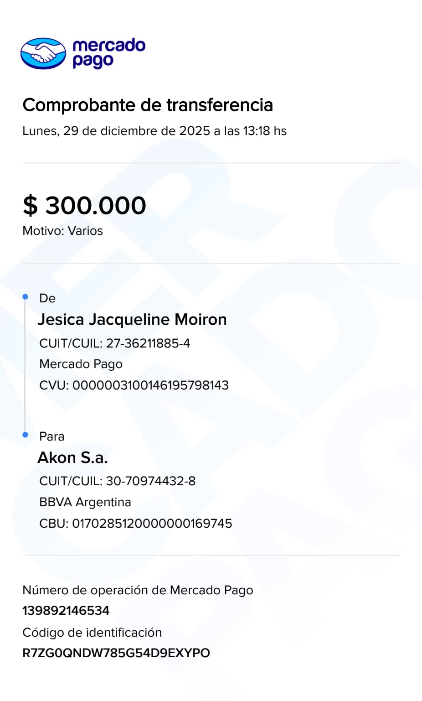Click sender name Jesica Jacqueline Moiron
The image size is (422, 701).
132,320
